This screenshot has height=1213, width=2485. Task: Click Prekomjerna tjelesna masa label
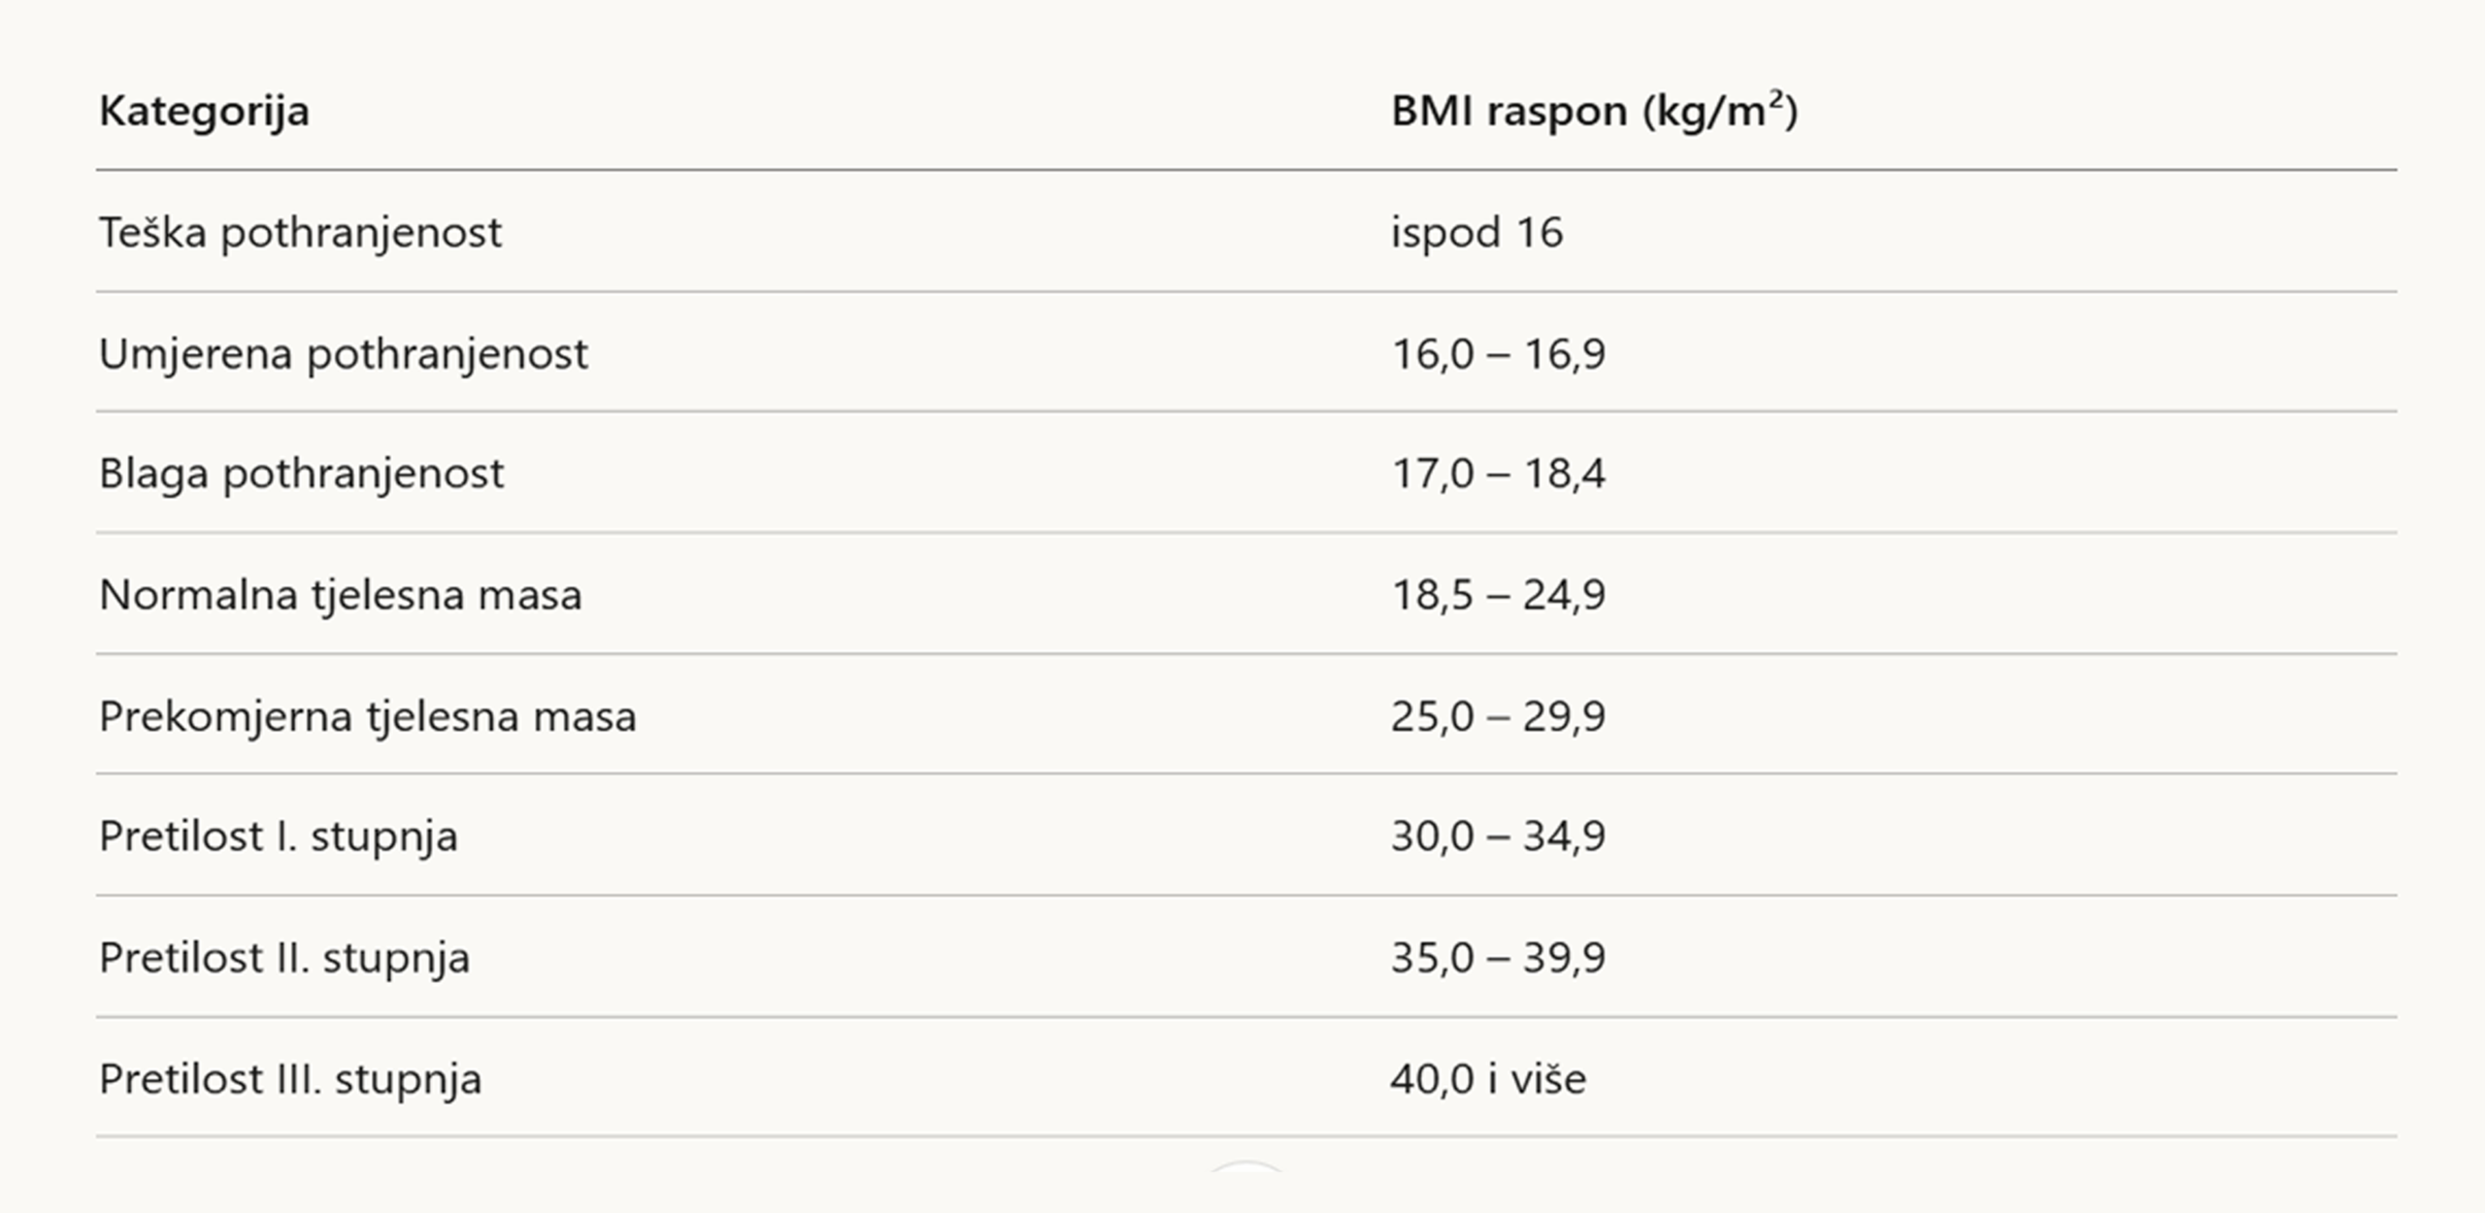368,717
